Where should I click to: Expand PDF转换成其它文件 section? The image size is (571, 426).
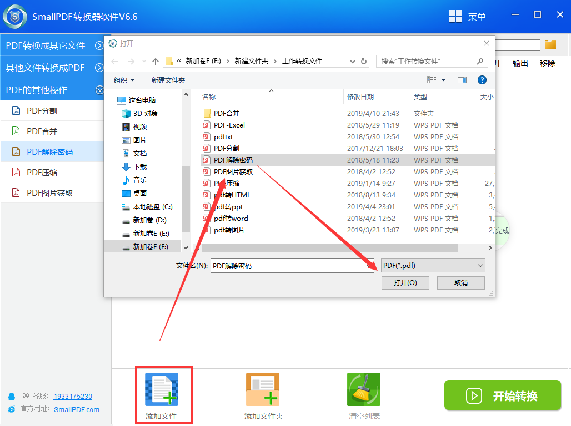pos(52,45)
